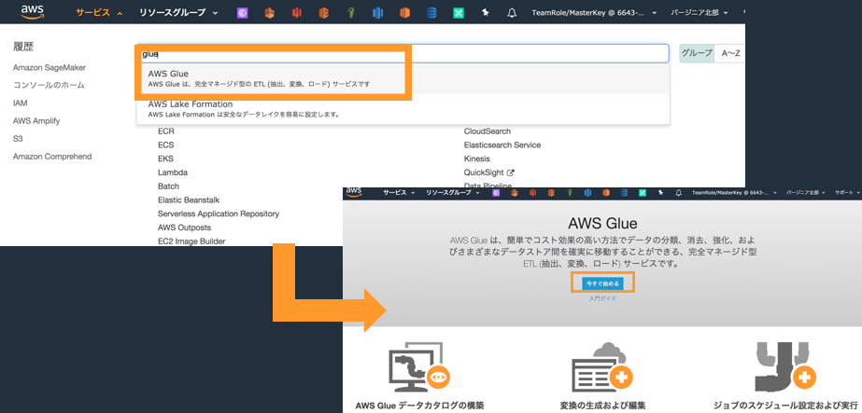Open the 入門ガイド link
The image size is (862, 413).
tap(602, 299)
